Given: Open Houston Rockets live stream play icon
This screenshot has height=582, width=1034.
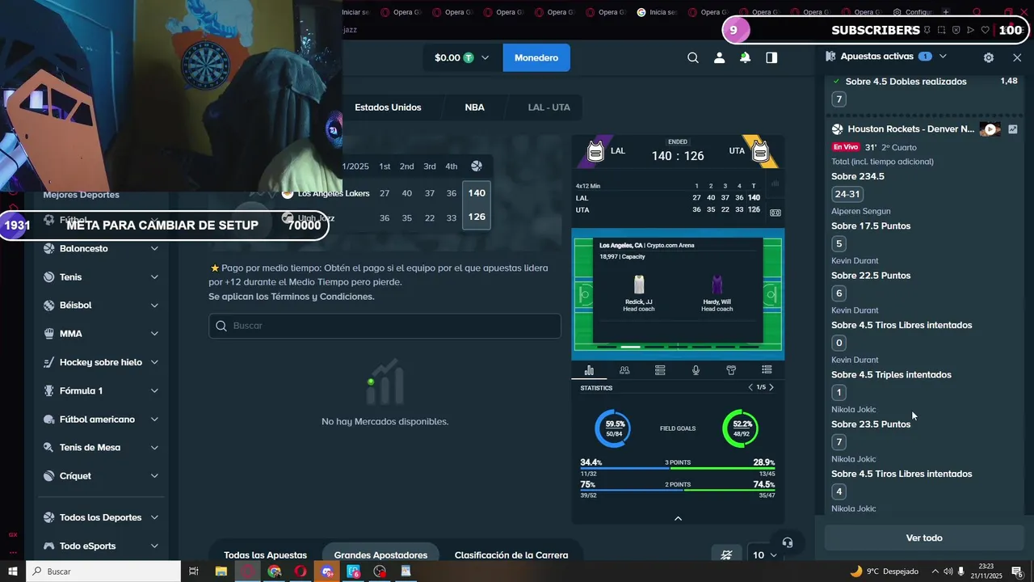Looking at the screenshot, I should (990, 129).
